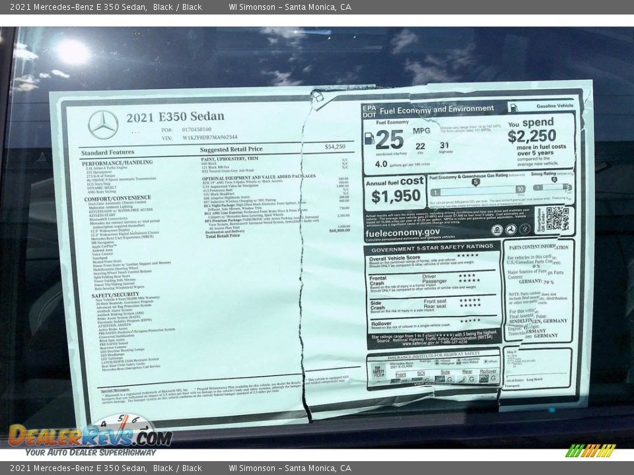Click the colored stripes logo bottom right
The width and height of the screenshot is (634, 475).
590,451
